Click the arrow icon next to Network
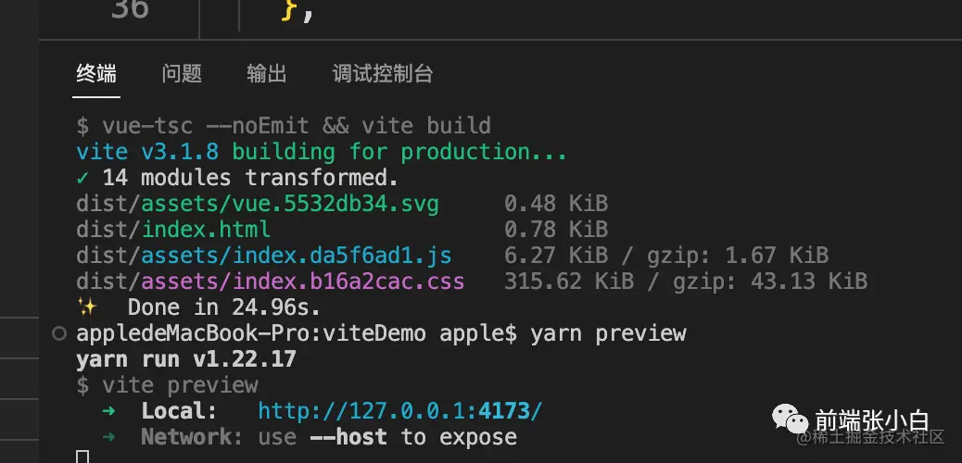The image size is (962, 463). point(108,437)
